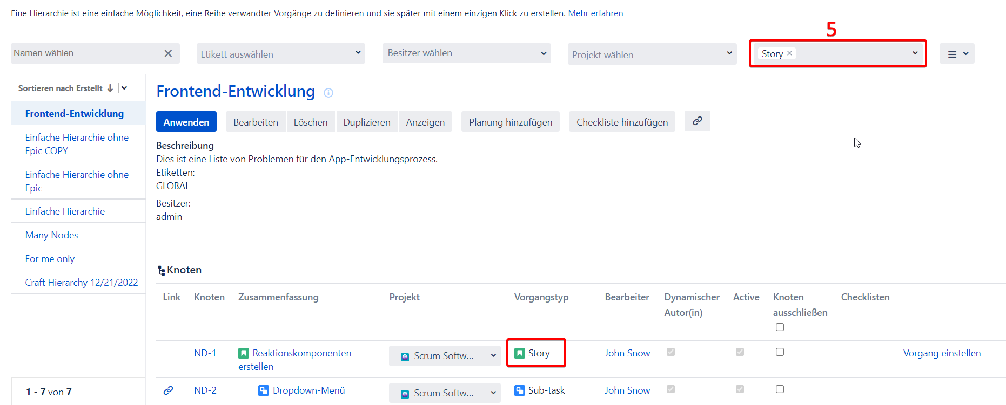1006x405 pixels.
Task: Expand the Besitzer wählen dropdown
Action: [x=466, y=53]
